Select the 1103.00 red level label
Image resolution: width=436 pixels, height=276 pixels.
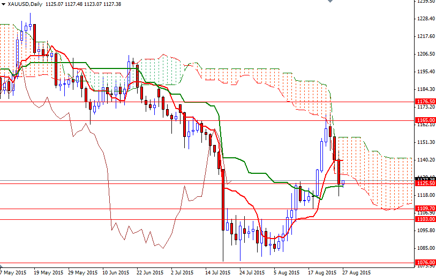(425, 219)
